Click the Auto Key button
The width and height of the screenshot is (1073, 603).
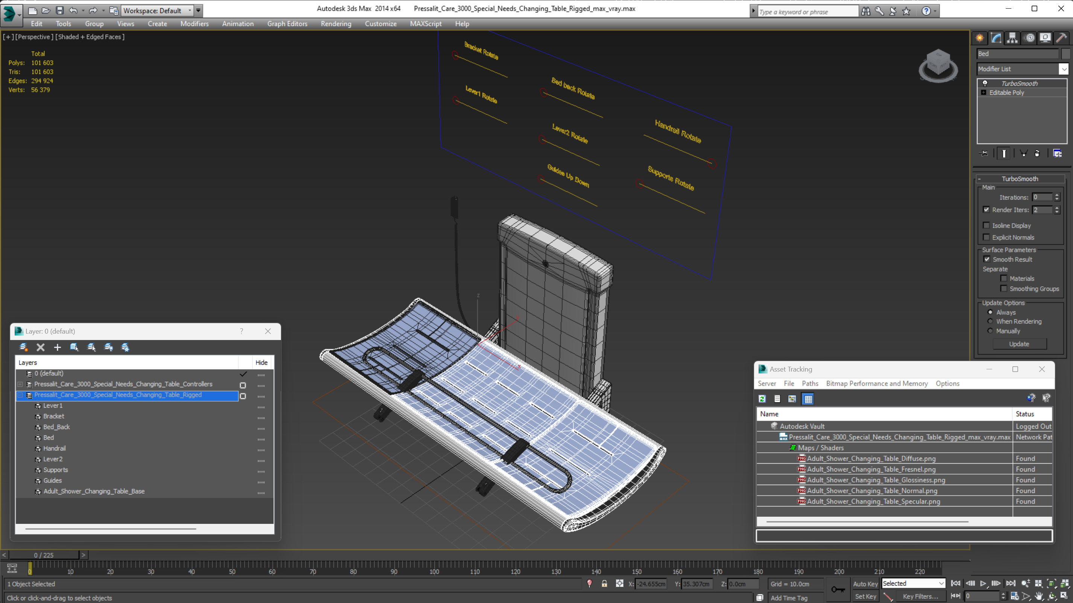[x=865, y=584]
